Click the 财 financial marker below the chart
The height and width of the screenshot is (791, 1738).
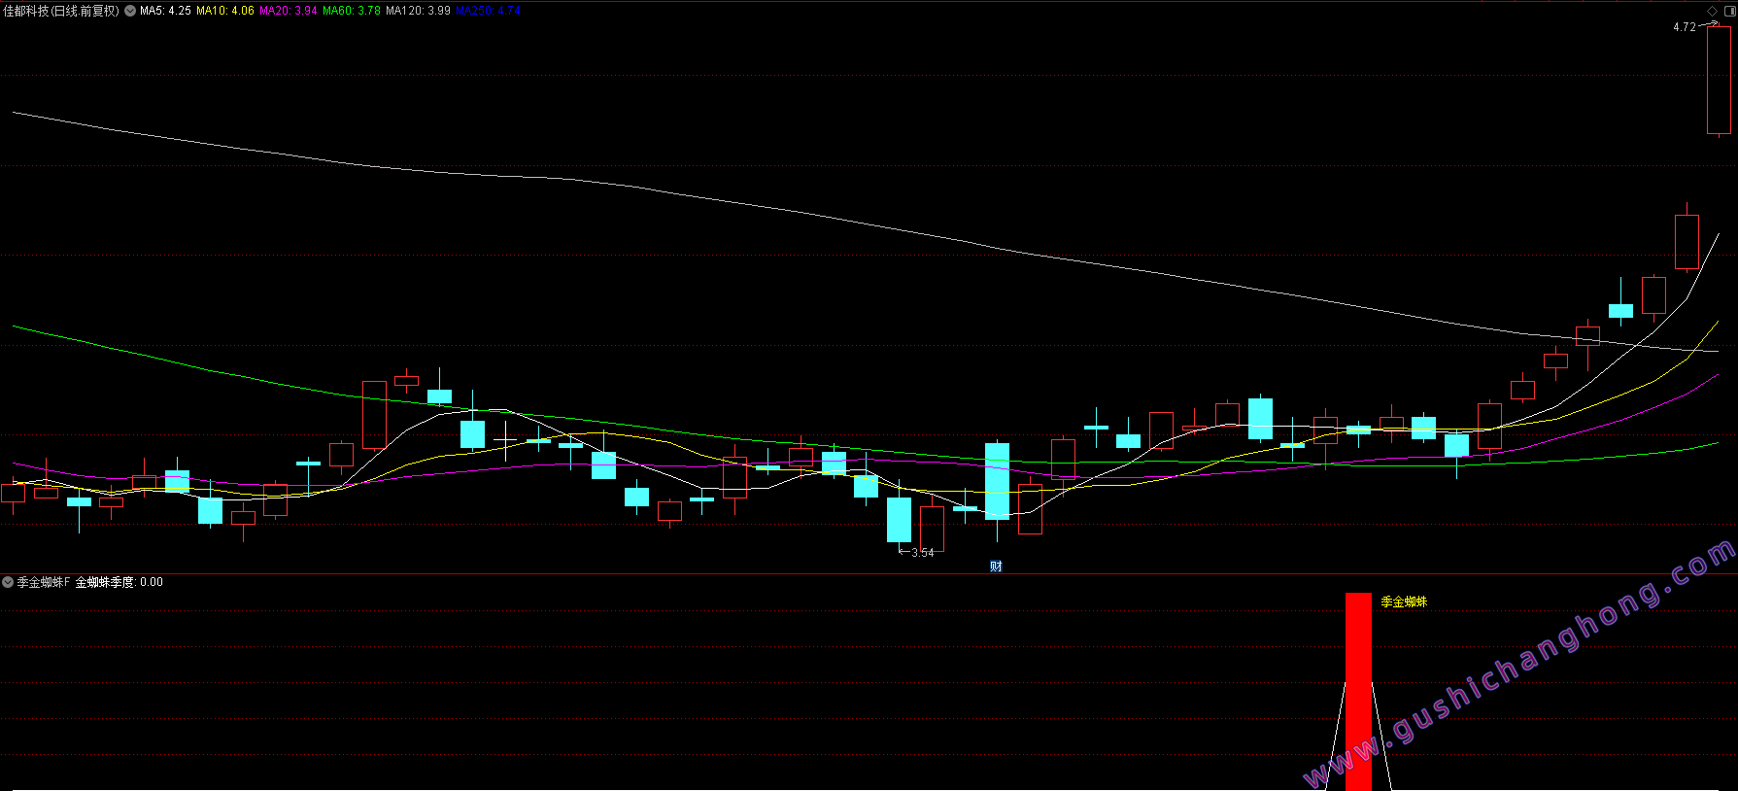(x=996, y=567)
